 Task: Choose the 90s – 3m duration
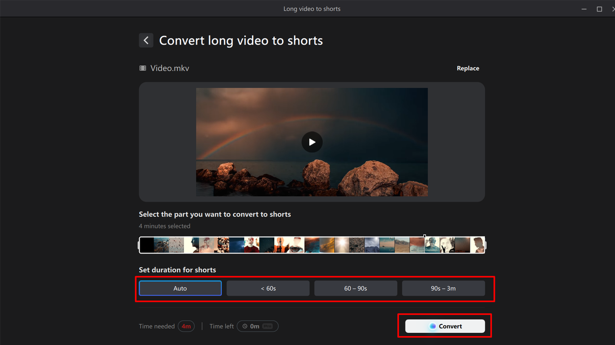443,288
